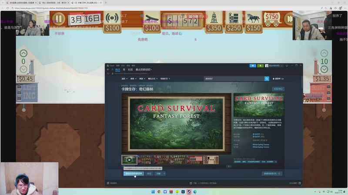Screen dimensions: 348x195
Task: Click the Card Survival header capsule image
Action: (x=259, y=105)
